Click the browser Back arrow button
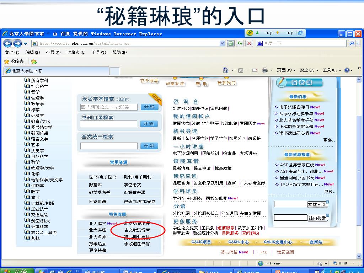Viewport: 364px width, 273px height. click(x=8, y=43)
